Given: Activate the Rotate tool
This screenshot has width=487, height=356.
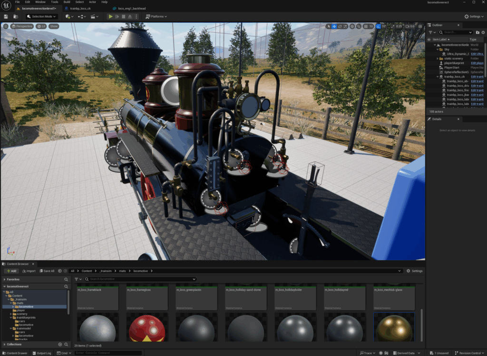Looking at the screenshot, I should (340, 27).
